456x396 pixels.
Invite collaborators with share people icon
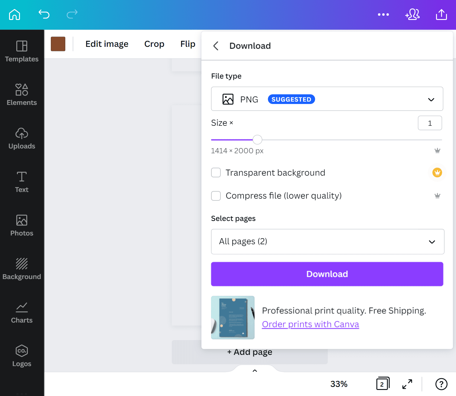[x=412, y=15]
